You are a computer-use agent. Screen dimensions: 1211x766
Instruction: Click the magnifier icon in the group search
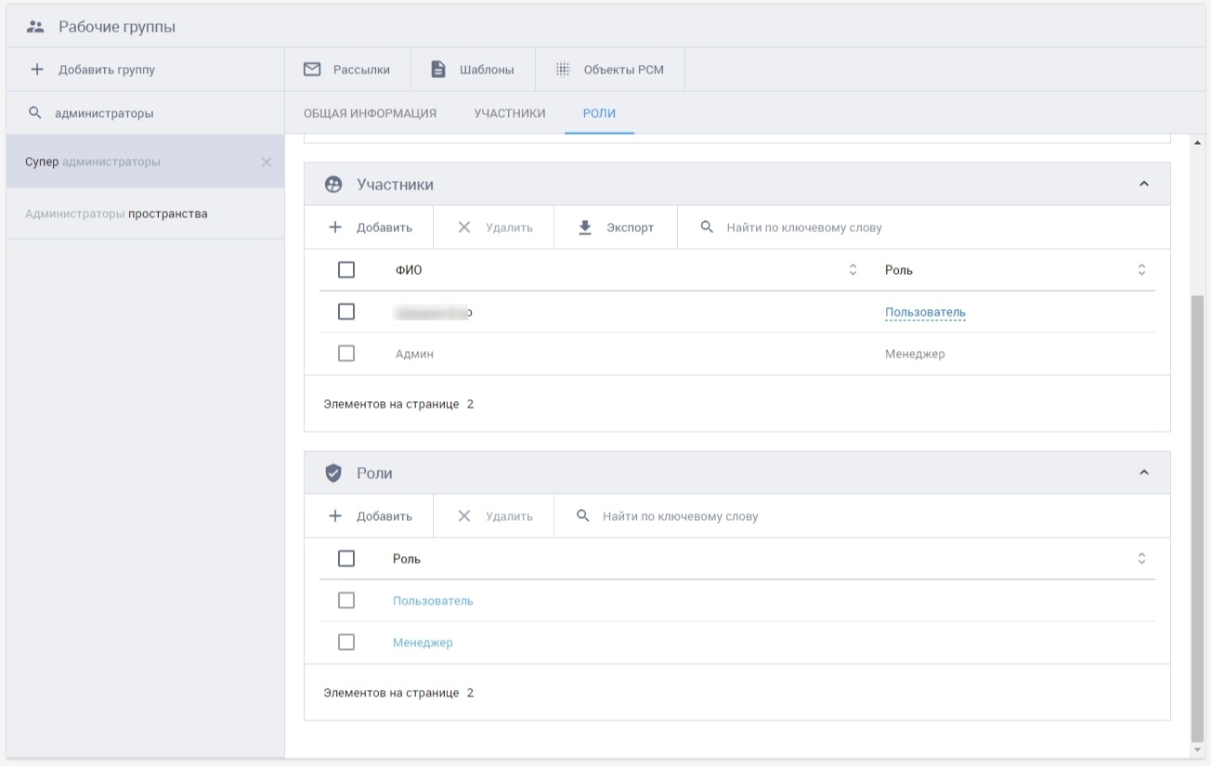[x=35, y=113]
